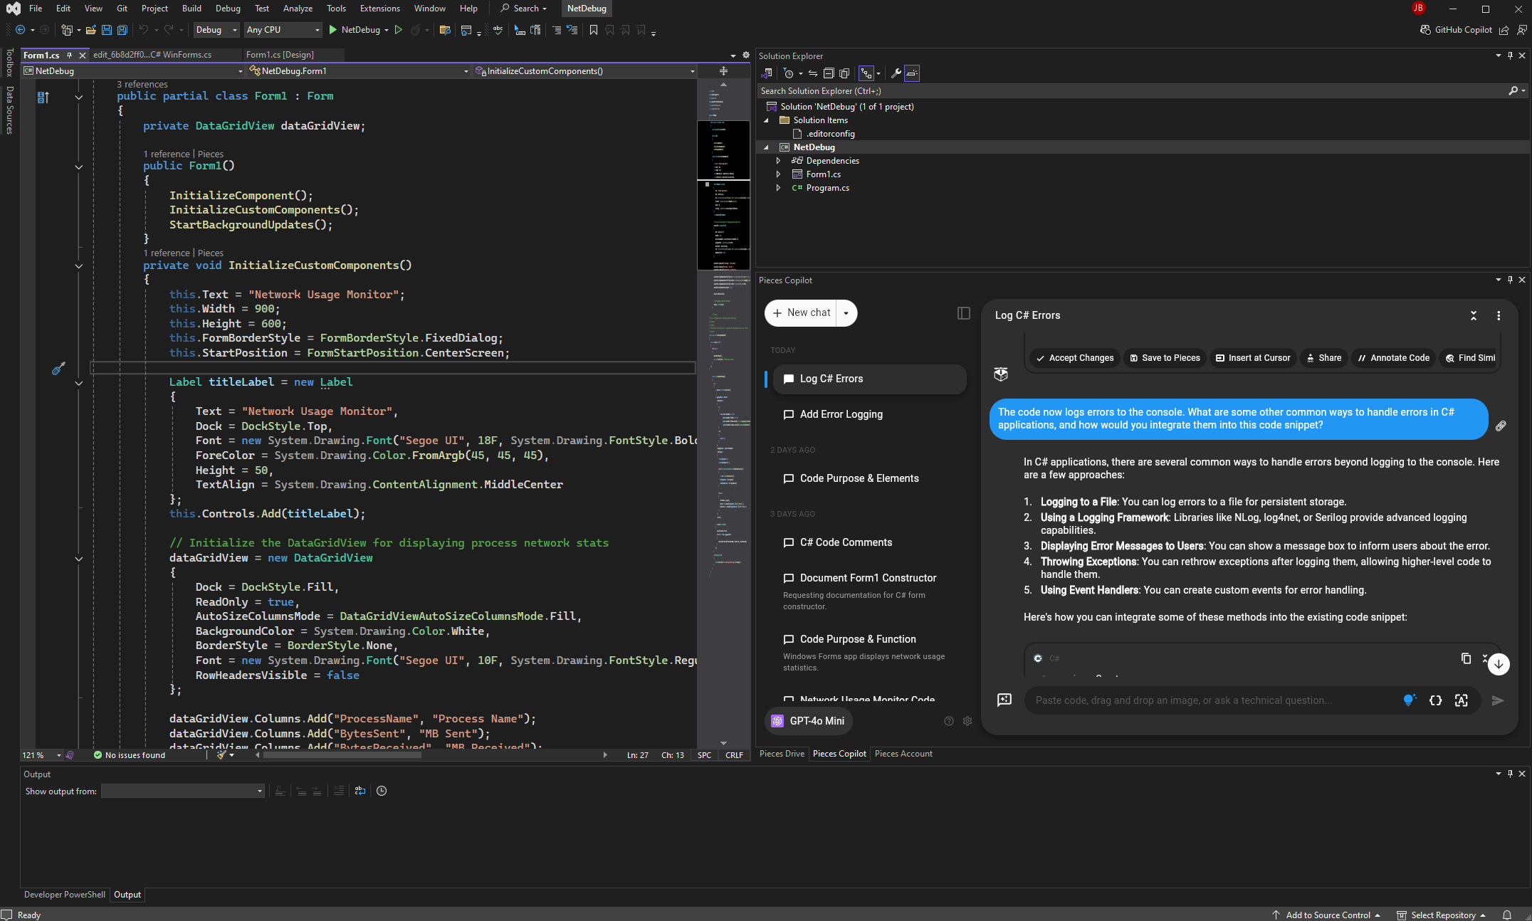Open Properties wrench icon in Solution Explorer
The width and height of the screenshot is (1532, 921).
click(x=896, y=73)
